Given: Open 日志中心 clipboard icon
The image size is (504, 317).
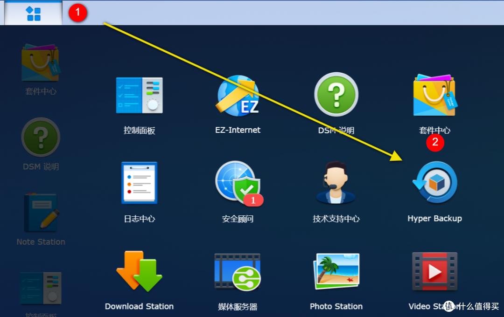Looking at the screenshot, I should (139, 183).
